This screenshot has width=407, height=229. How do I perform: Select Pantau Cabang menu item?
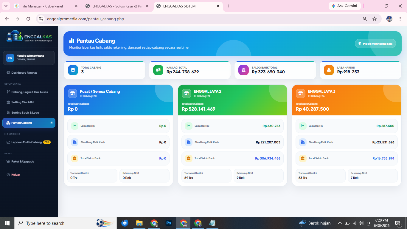[x=29, y=123]
